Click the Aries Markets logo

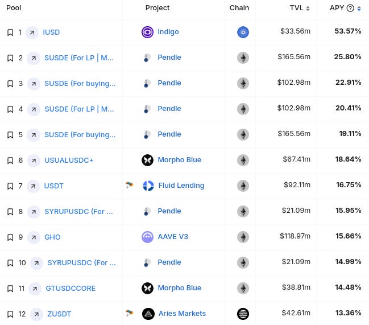(x=148, y=314)
